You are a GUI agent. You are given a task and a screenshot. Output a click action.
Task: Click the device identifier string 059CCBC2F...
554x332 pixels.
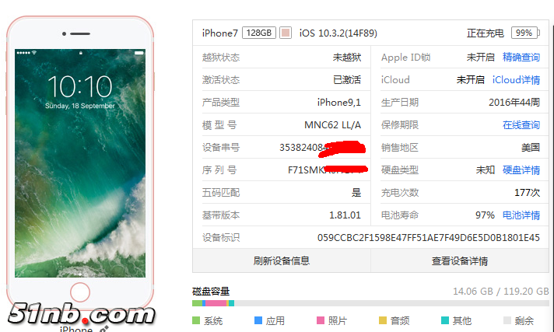(428, 238)
